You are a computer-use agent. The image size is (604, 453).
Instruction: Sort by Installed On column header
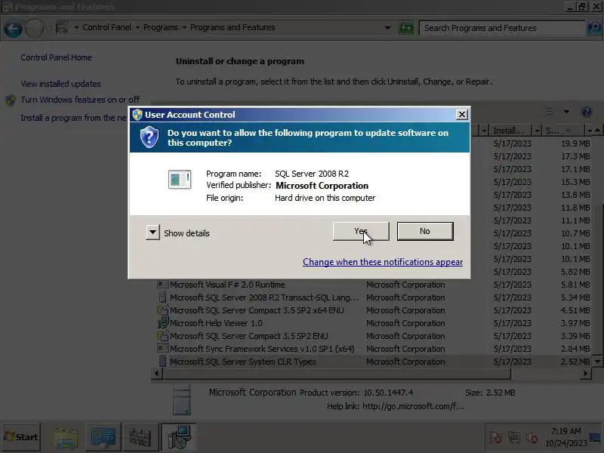coord(511,131)
